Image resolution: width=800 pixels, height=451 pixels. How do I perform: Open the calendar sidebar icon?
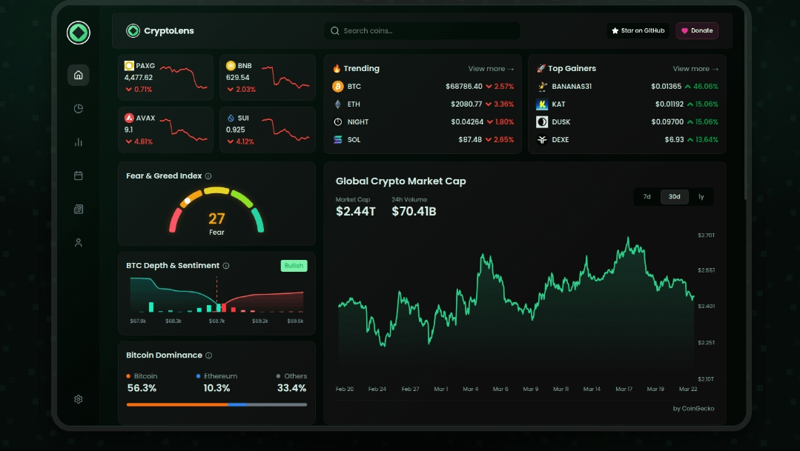click(79, 176)
